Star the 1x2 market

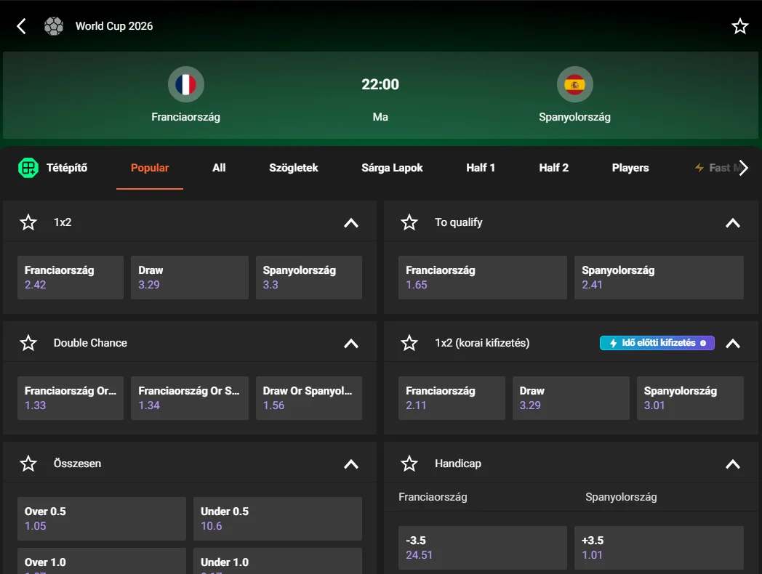28,222
